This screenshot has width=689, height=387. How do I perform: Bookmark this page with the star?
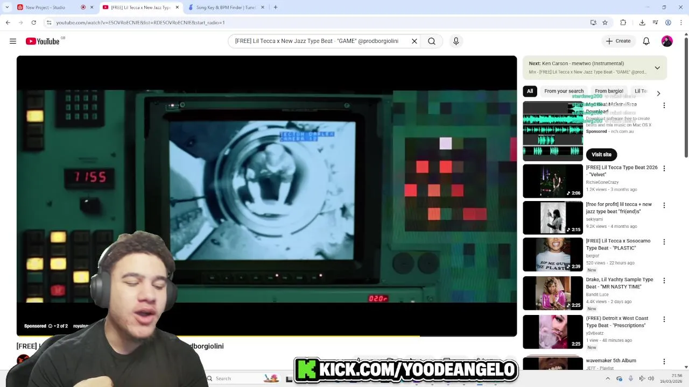pyautogui.click(x=605, y=23)
